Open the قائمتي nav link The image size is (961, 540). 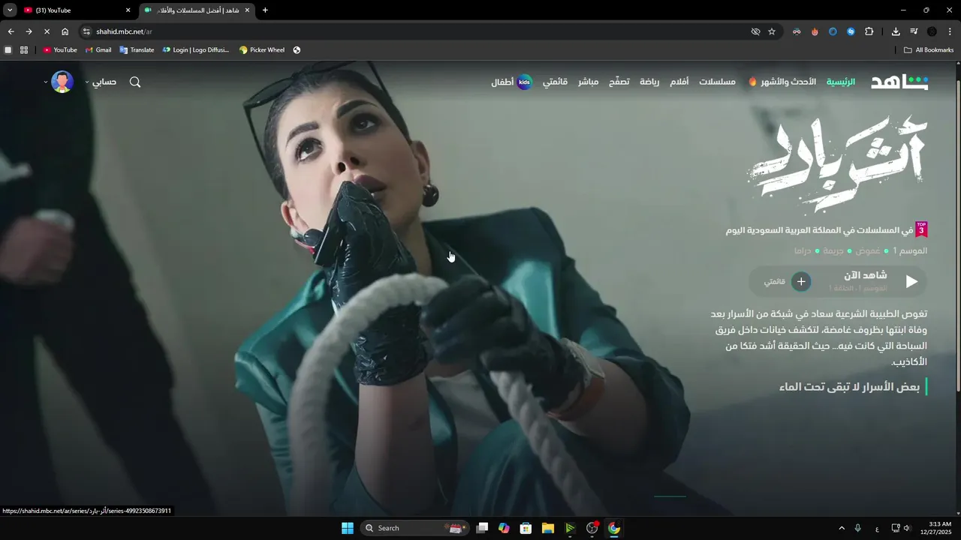(x=556, y=82)
